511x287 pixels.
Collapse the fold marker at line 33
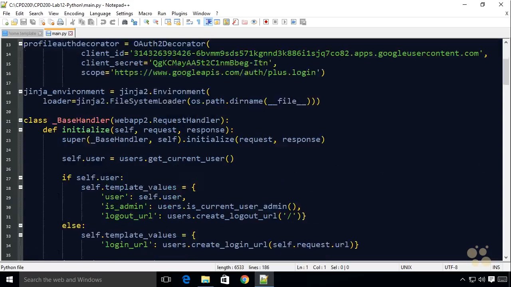20,235
